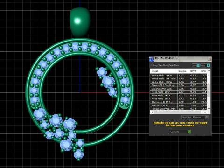Click the horizontal scroll left arrow
224x168 pixels.
(152, 112)
